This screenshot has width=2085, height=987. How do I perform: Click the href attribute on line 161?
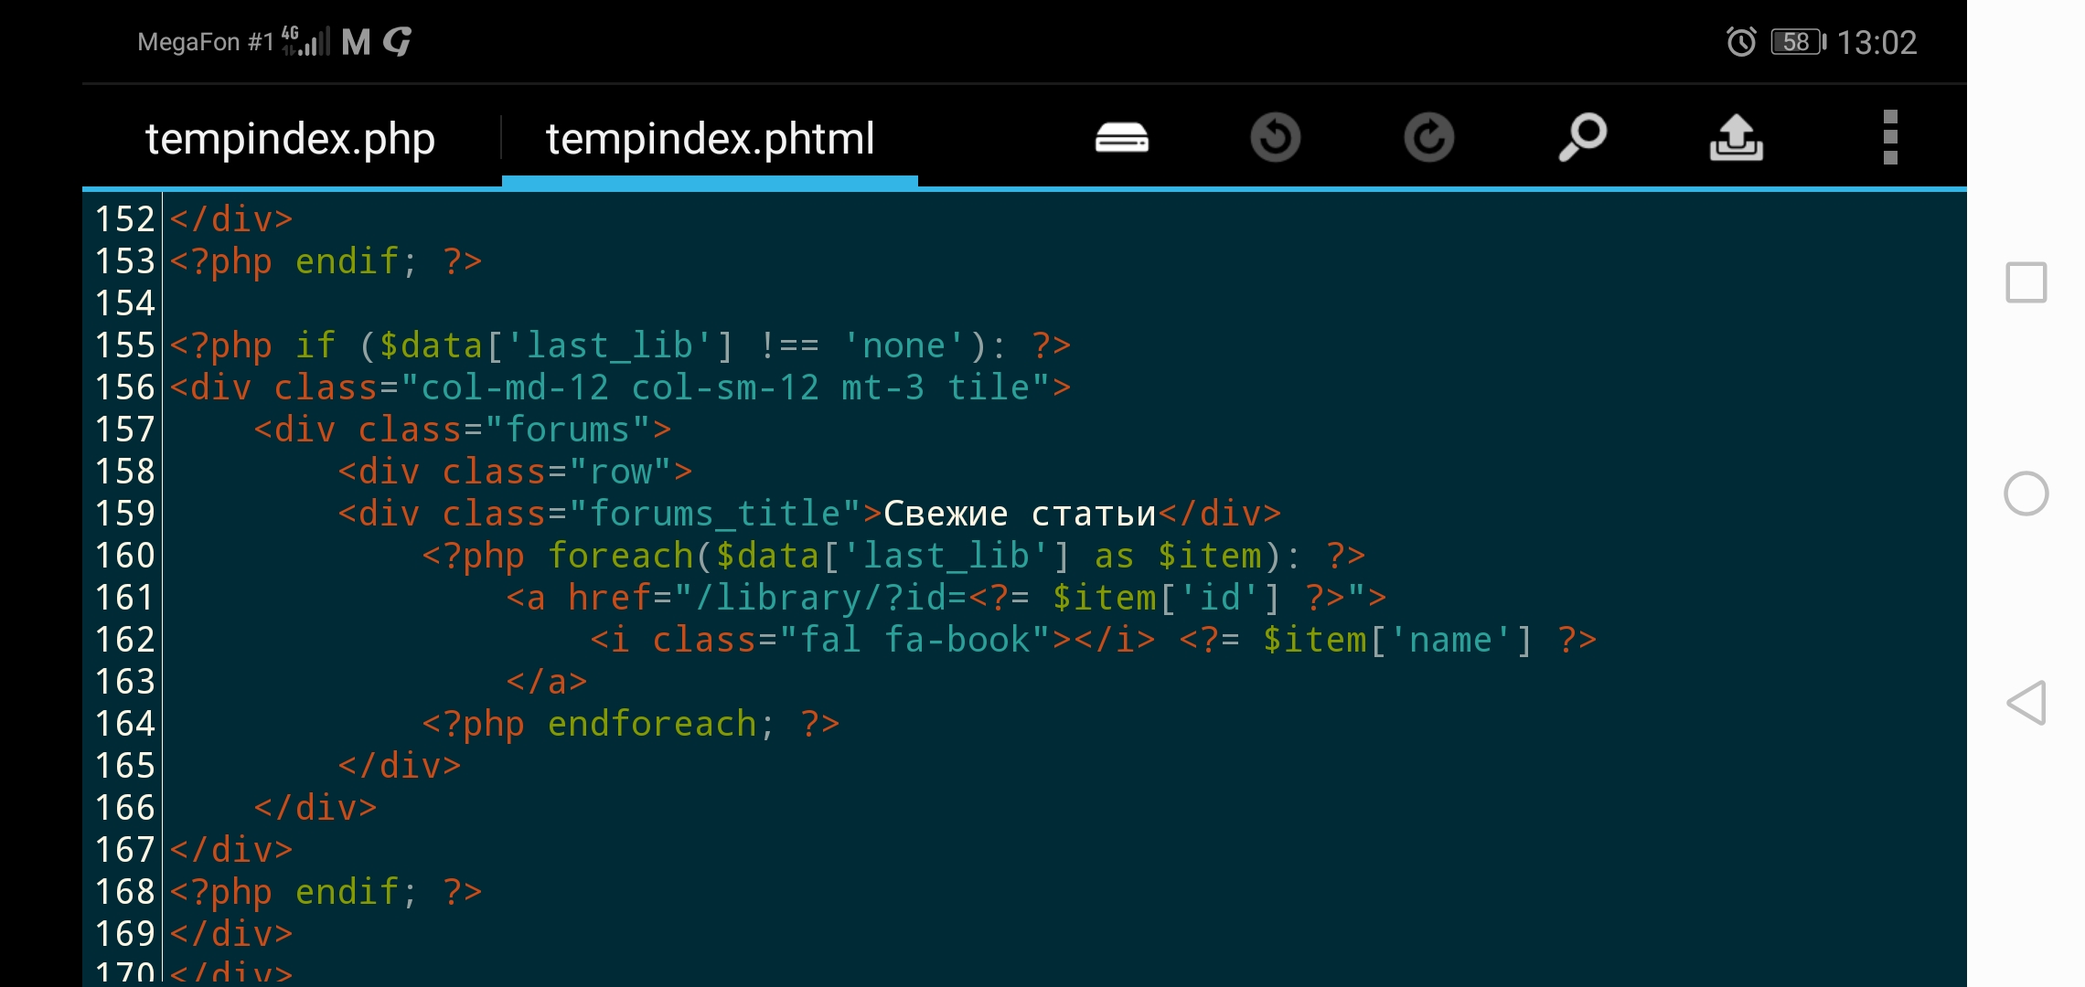pyautogui.click(x=608, y=598)
